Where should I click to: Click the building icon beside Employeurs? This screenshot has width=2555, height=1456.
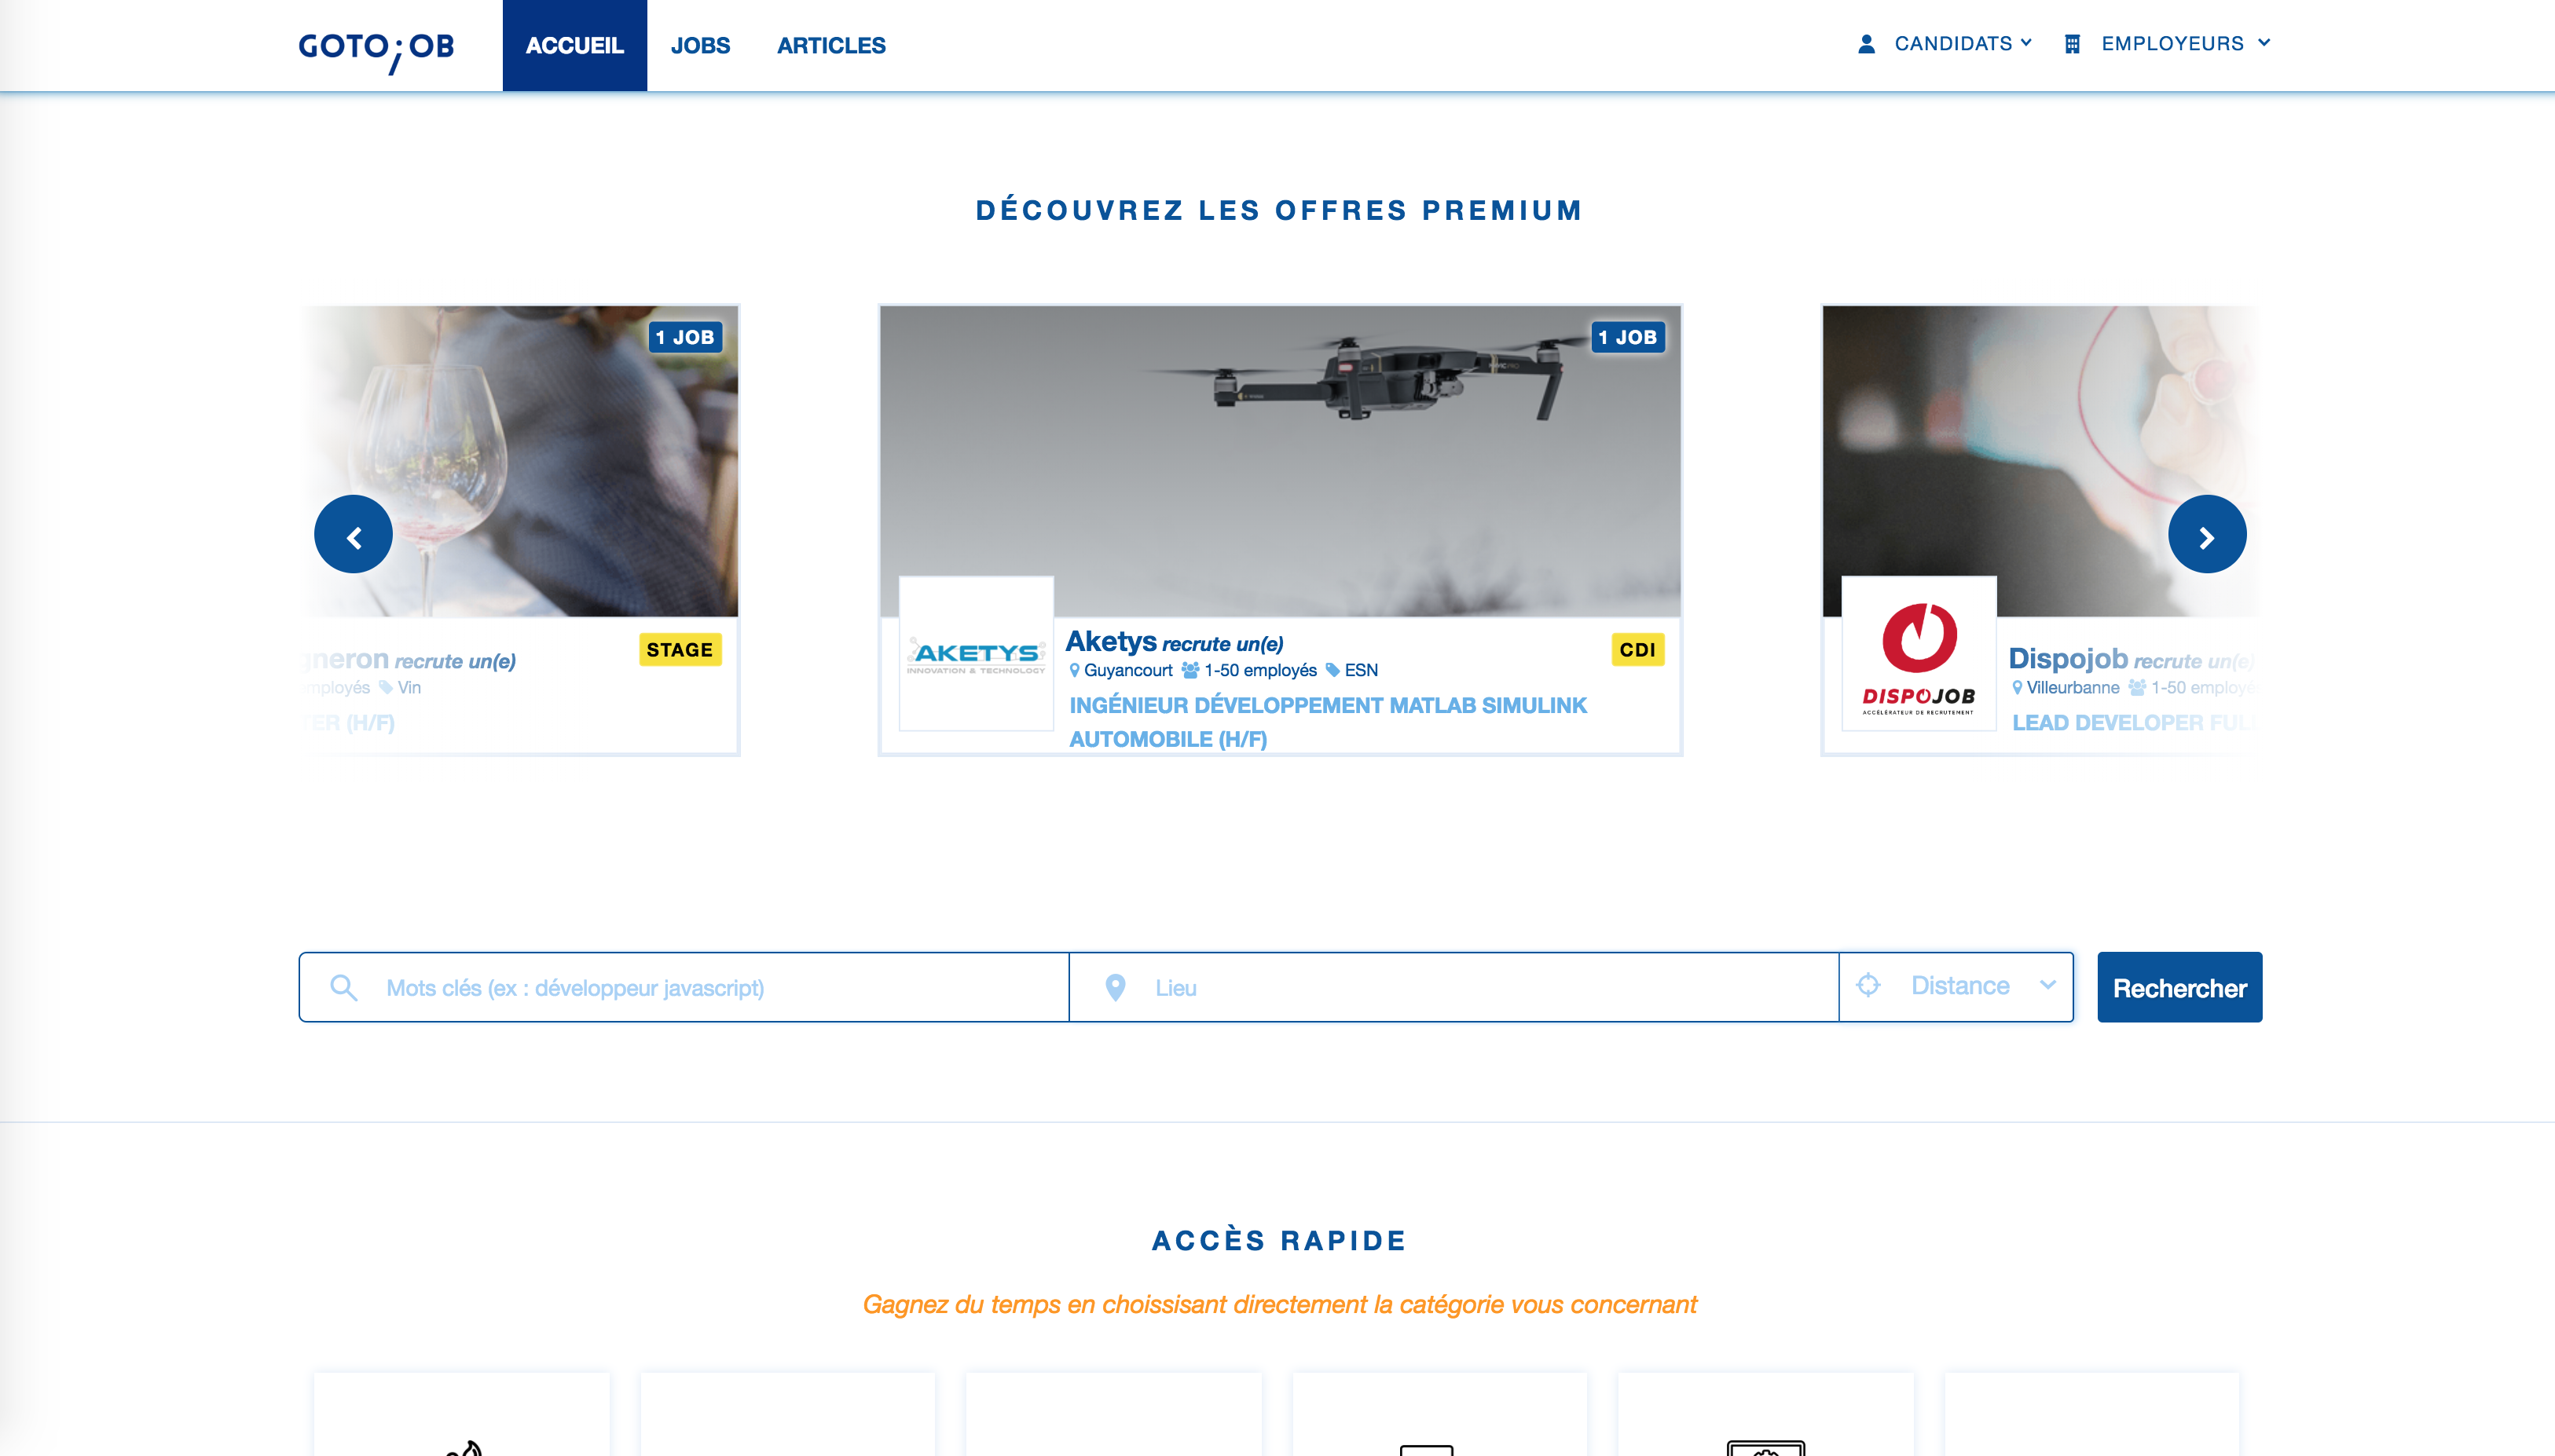coord(2072,44)
